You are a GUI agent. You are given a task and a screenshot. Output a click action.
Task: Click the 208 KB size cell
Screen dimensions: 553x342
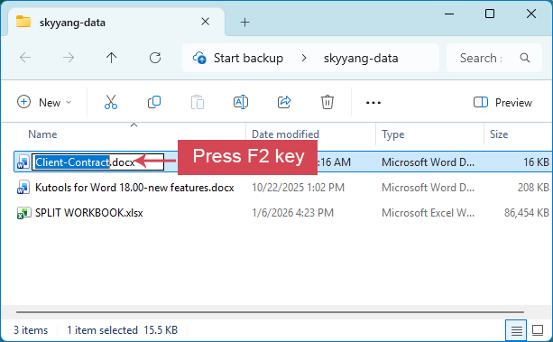533,188
